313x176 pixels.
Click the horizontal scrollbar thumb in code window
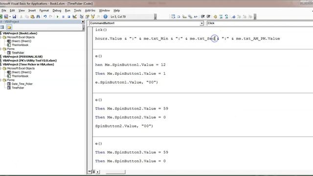click(x=115, y=172)
